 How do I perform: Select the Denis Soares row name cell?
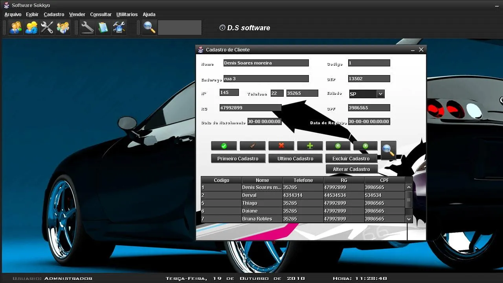[262, 187]
